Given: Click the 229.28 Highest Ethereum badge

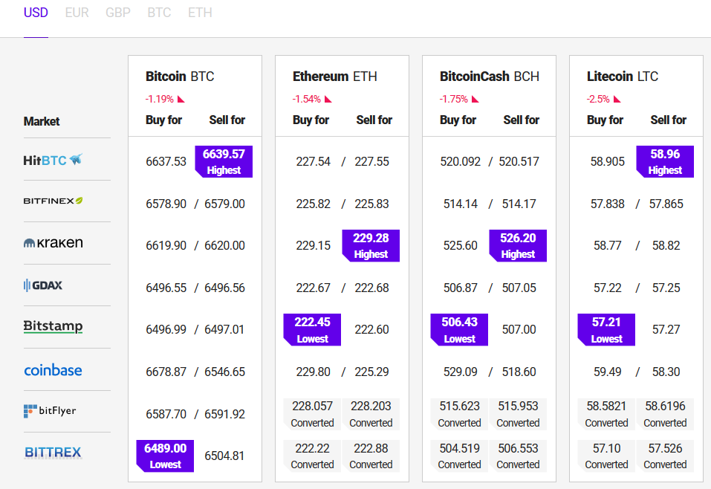Looking at the screenshot, I should (371, 246).
